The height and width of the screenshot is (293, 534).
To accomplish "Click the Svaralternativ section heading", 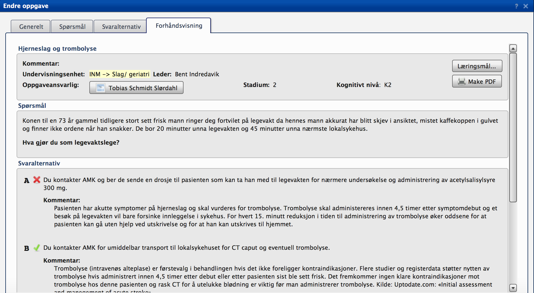I will click(x=39, y=163).
